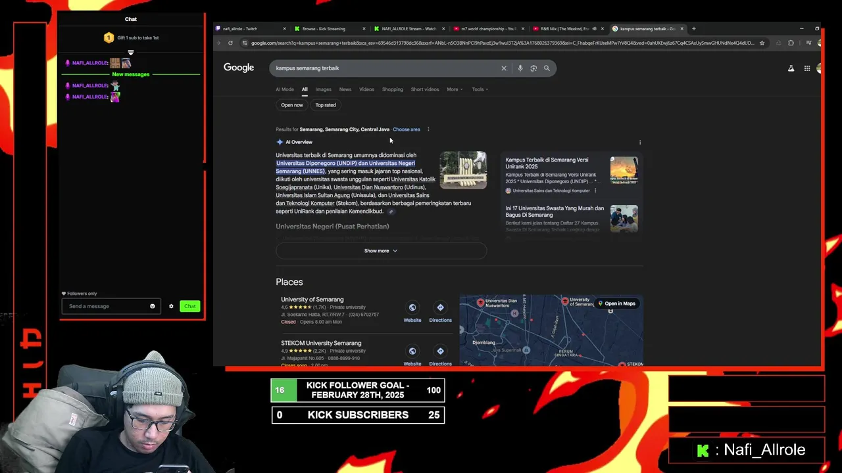Image resolution: width=842 pixels, height=473 pixels.
Task: Click the magnifier search icon
Action: [547, 68]
